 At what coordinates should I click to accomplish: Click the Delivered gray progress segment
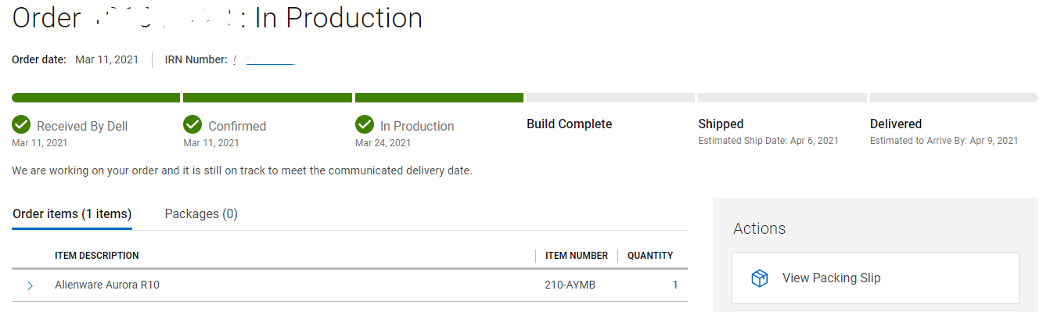pos(954,98)
